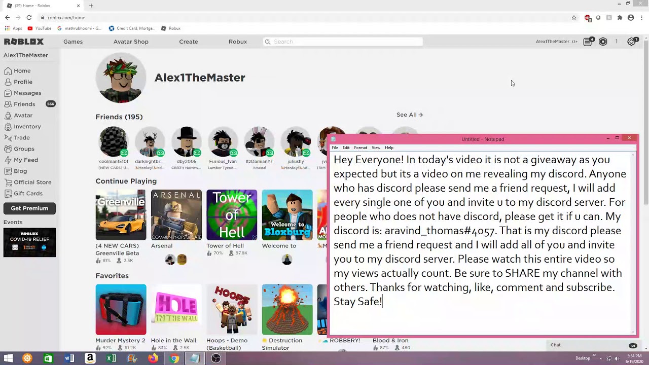Open the Create tab
This screenshot has height=365, width=649.
[x=189, y=42]
